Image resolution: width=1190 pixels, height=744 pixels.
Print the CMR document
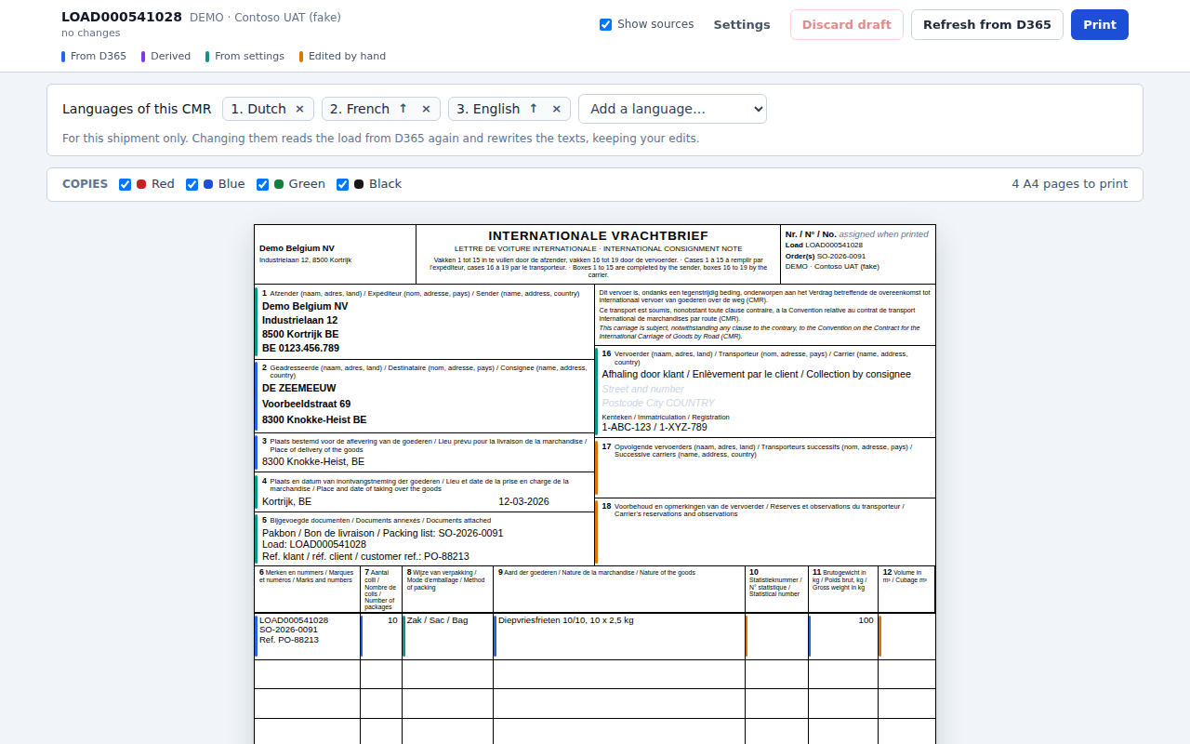pyautogui.click(x=1099, y=25)
